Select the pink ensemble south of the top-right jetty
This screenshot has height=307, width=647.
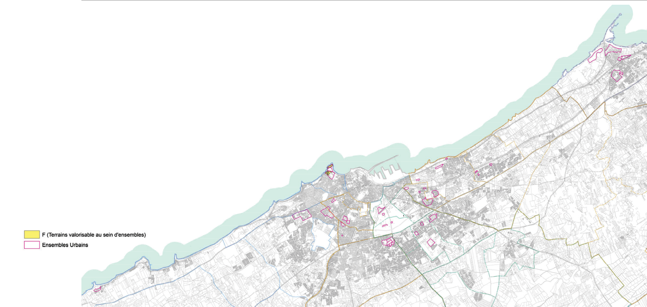coord(617,75)
